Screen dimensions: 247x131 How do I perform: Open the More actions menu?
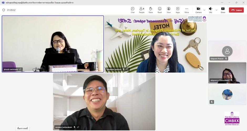point(187,10)
